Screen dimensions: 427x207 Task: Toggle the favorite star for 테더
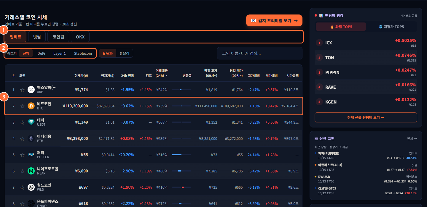coord(22,122)
